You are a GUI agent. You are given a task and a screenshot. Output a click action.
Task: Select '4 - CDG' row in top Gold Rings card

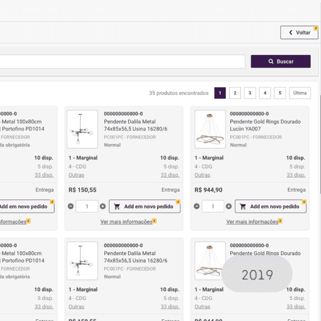coord(250,167)
